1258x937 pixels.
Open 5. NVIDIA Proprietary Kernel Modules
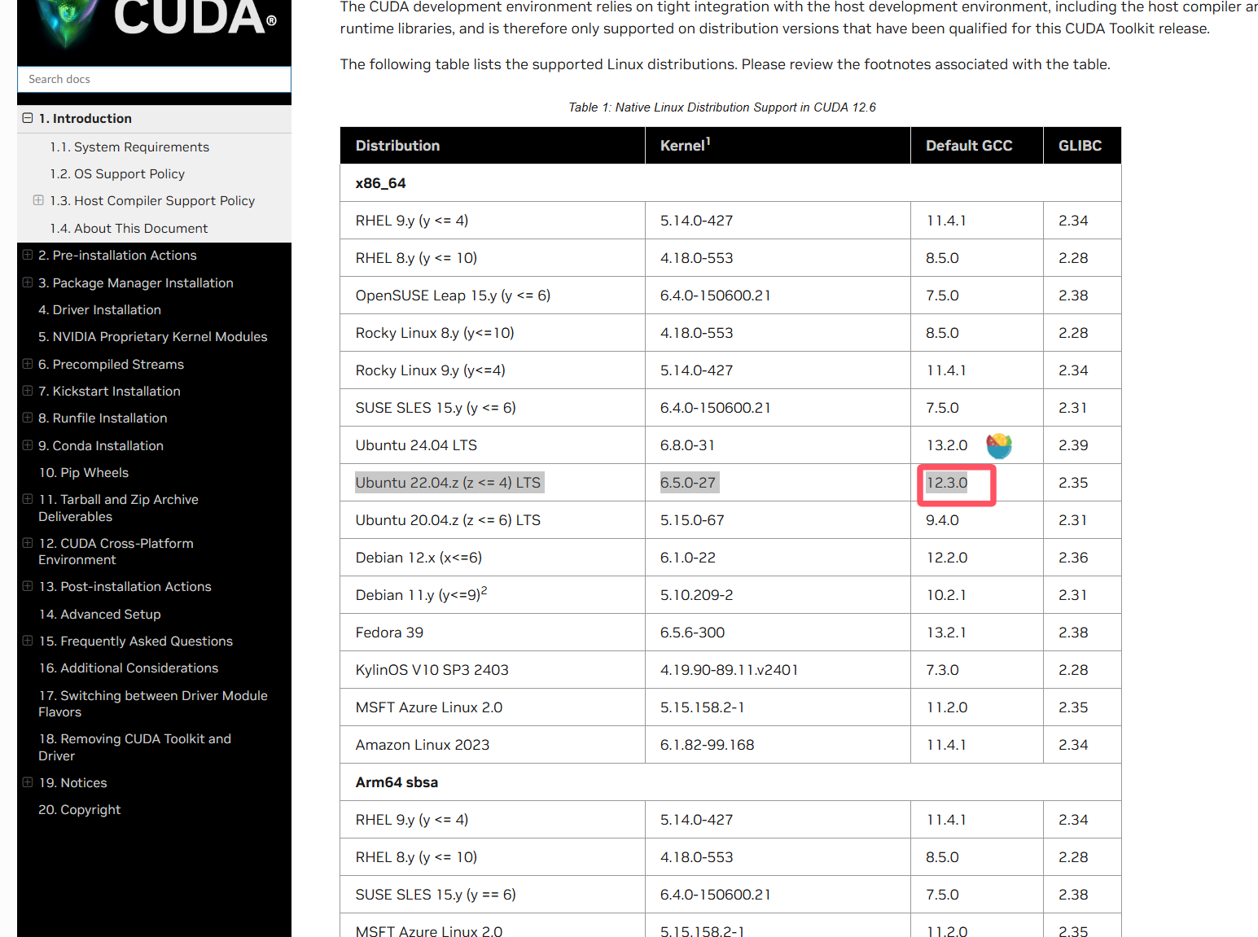(x=152, y=336)
